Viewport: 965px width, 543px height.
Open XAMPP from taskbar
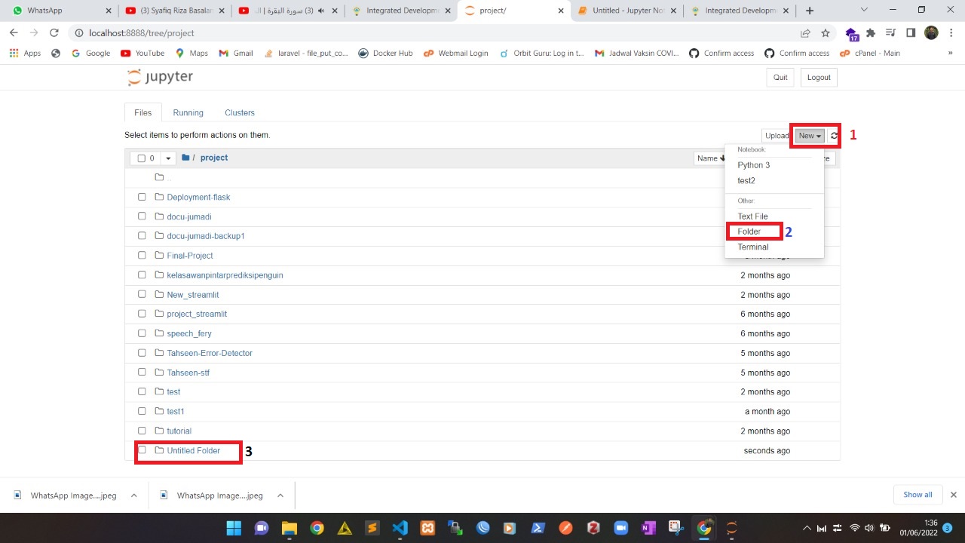point(427,528)
